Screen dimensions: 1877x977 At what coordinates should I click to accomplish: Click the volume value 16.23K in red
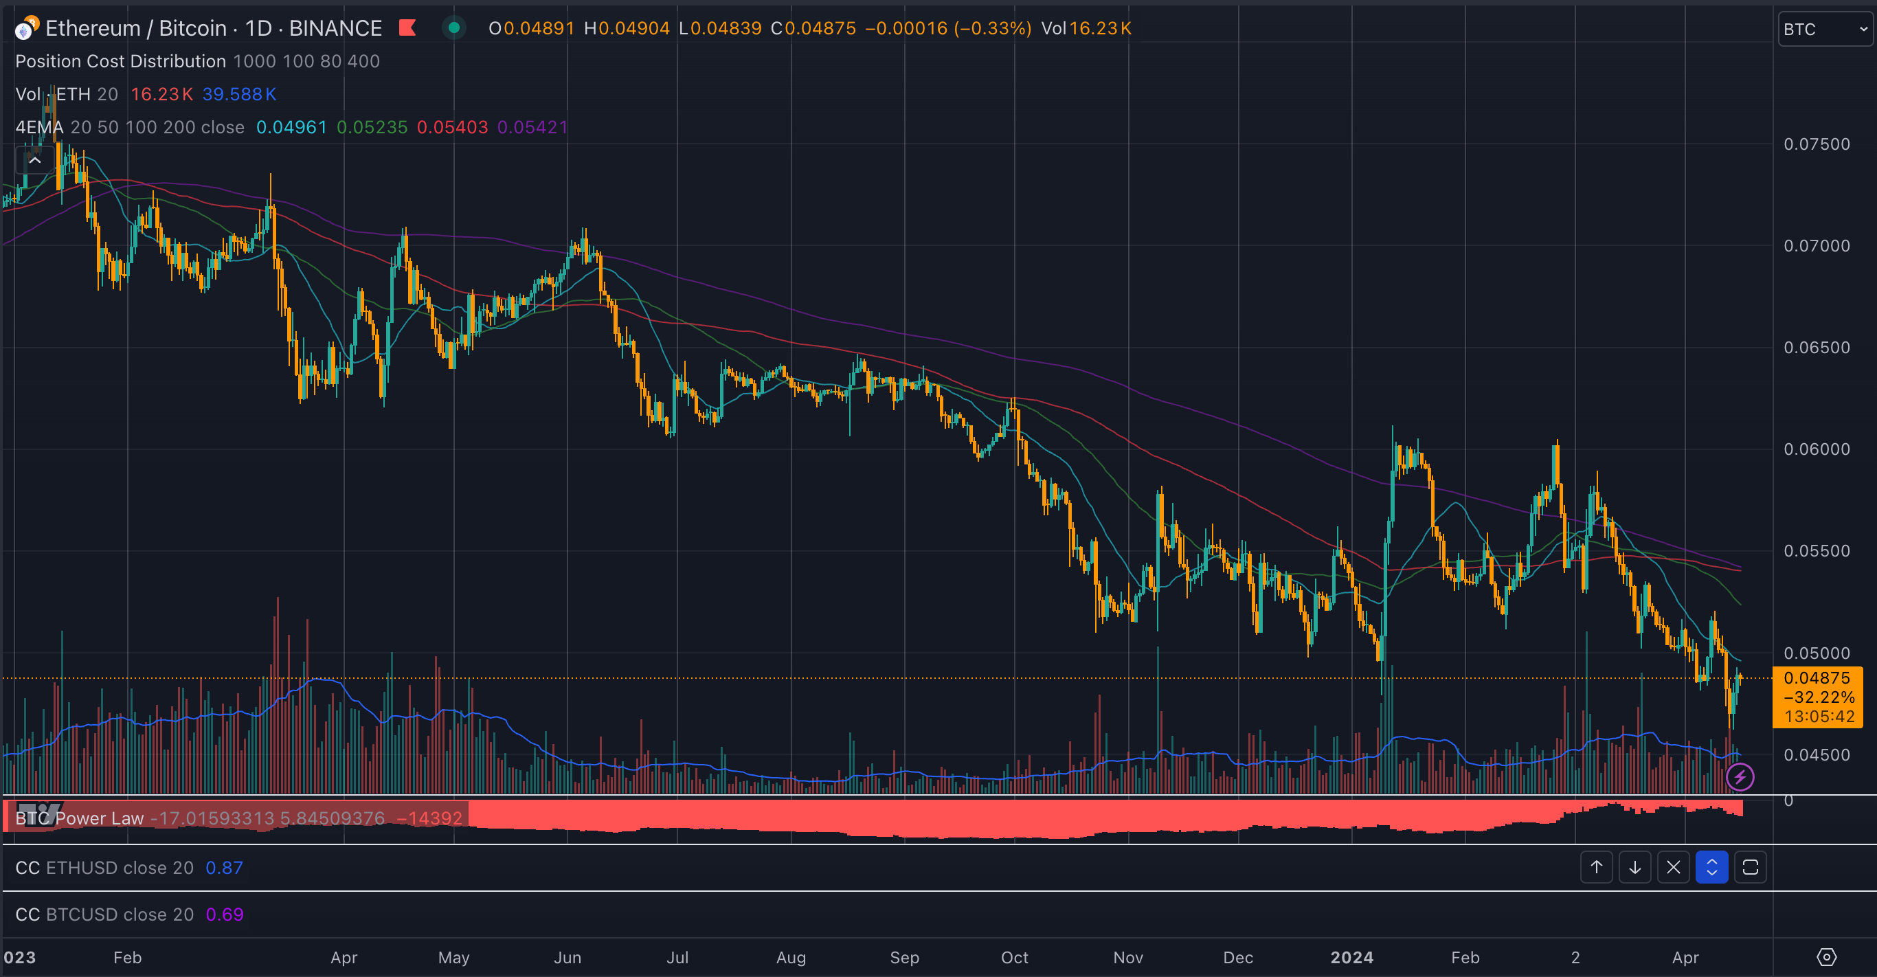coord(161,94)
